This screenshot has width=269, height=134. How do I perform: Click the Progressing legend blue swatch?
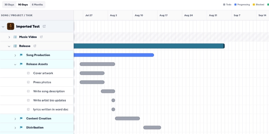[235, 4]
